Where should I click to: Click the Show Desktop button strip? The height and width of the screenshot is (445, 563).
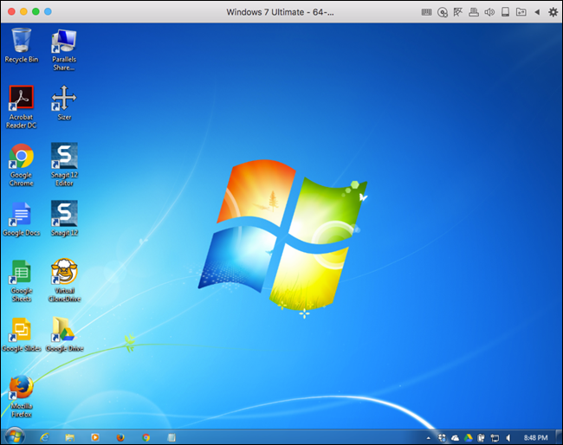coord(559,437)
